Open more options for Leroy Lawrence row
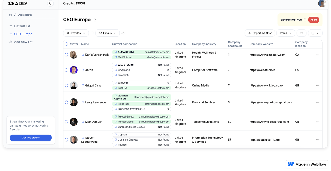The image size is (331, 171). pos(318,102)
